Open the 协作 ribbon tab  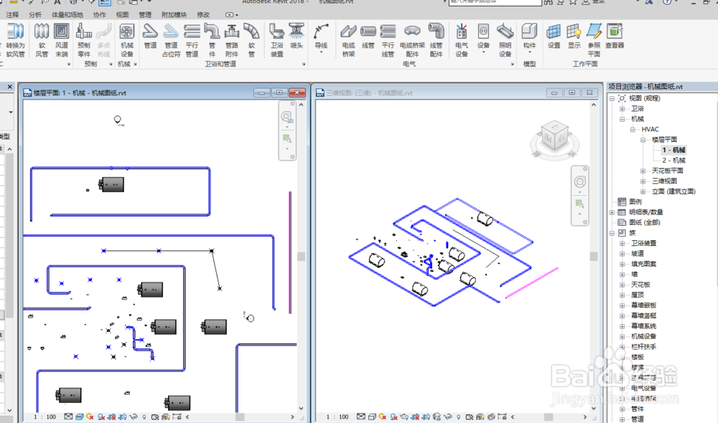point(99,15)
